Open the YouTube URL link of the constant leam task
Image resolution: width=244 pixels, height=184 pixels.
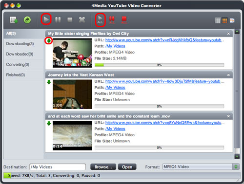164,123
